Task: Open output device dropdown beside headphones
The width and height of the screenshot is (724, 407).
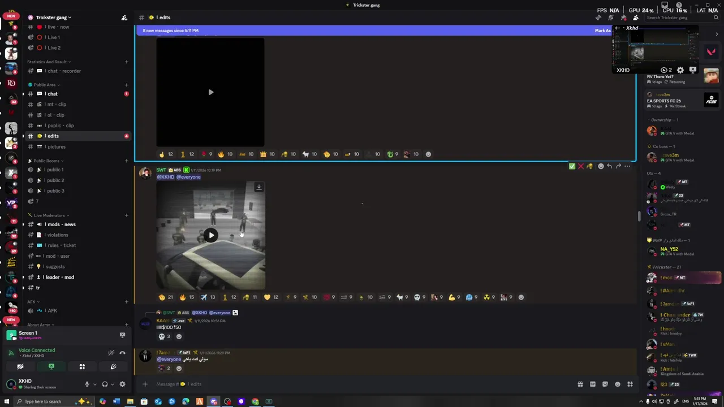Action: pos(112,384)
